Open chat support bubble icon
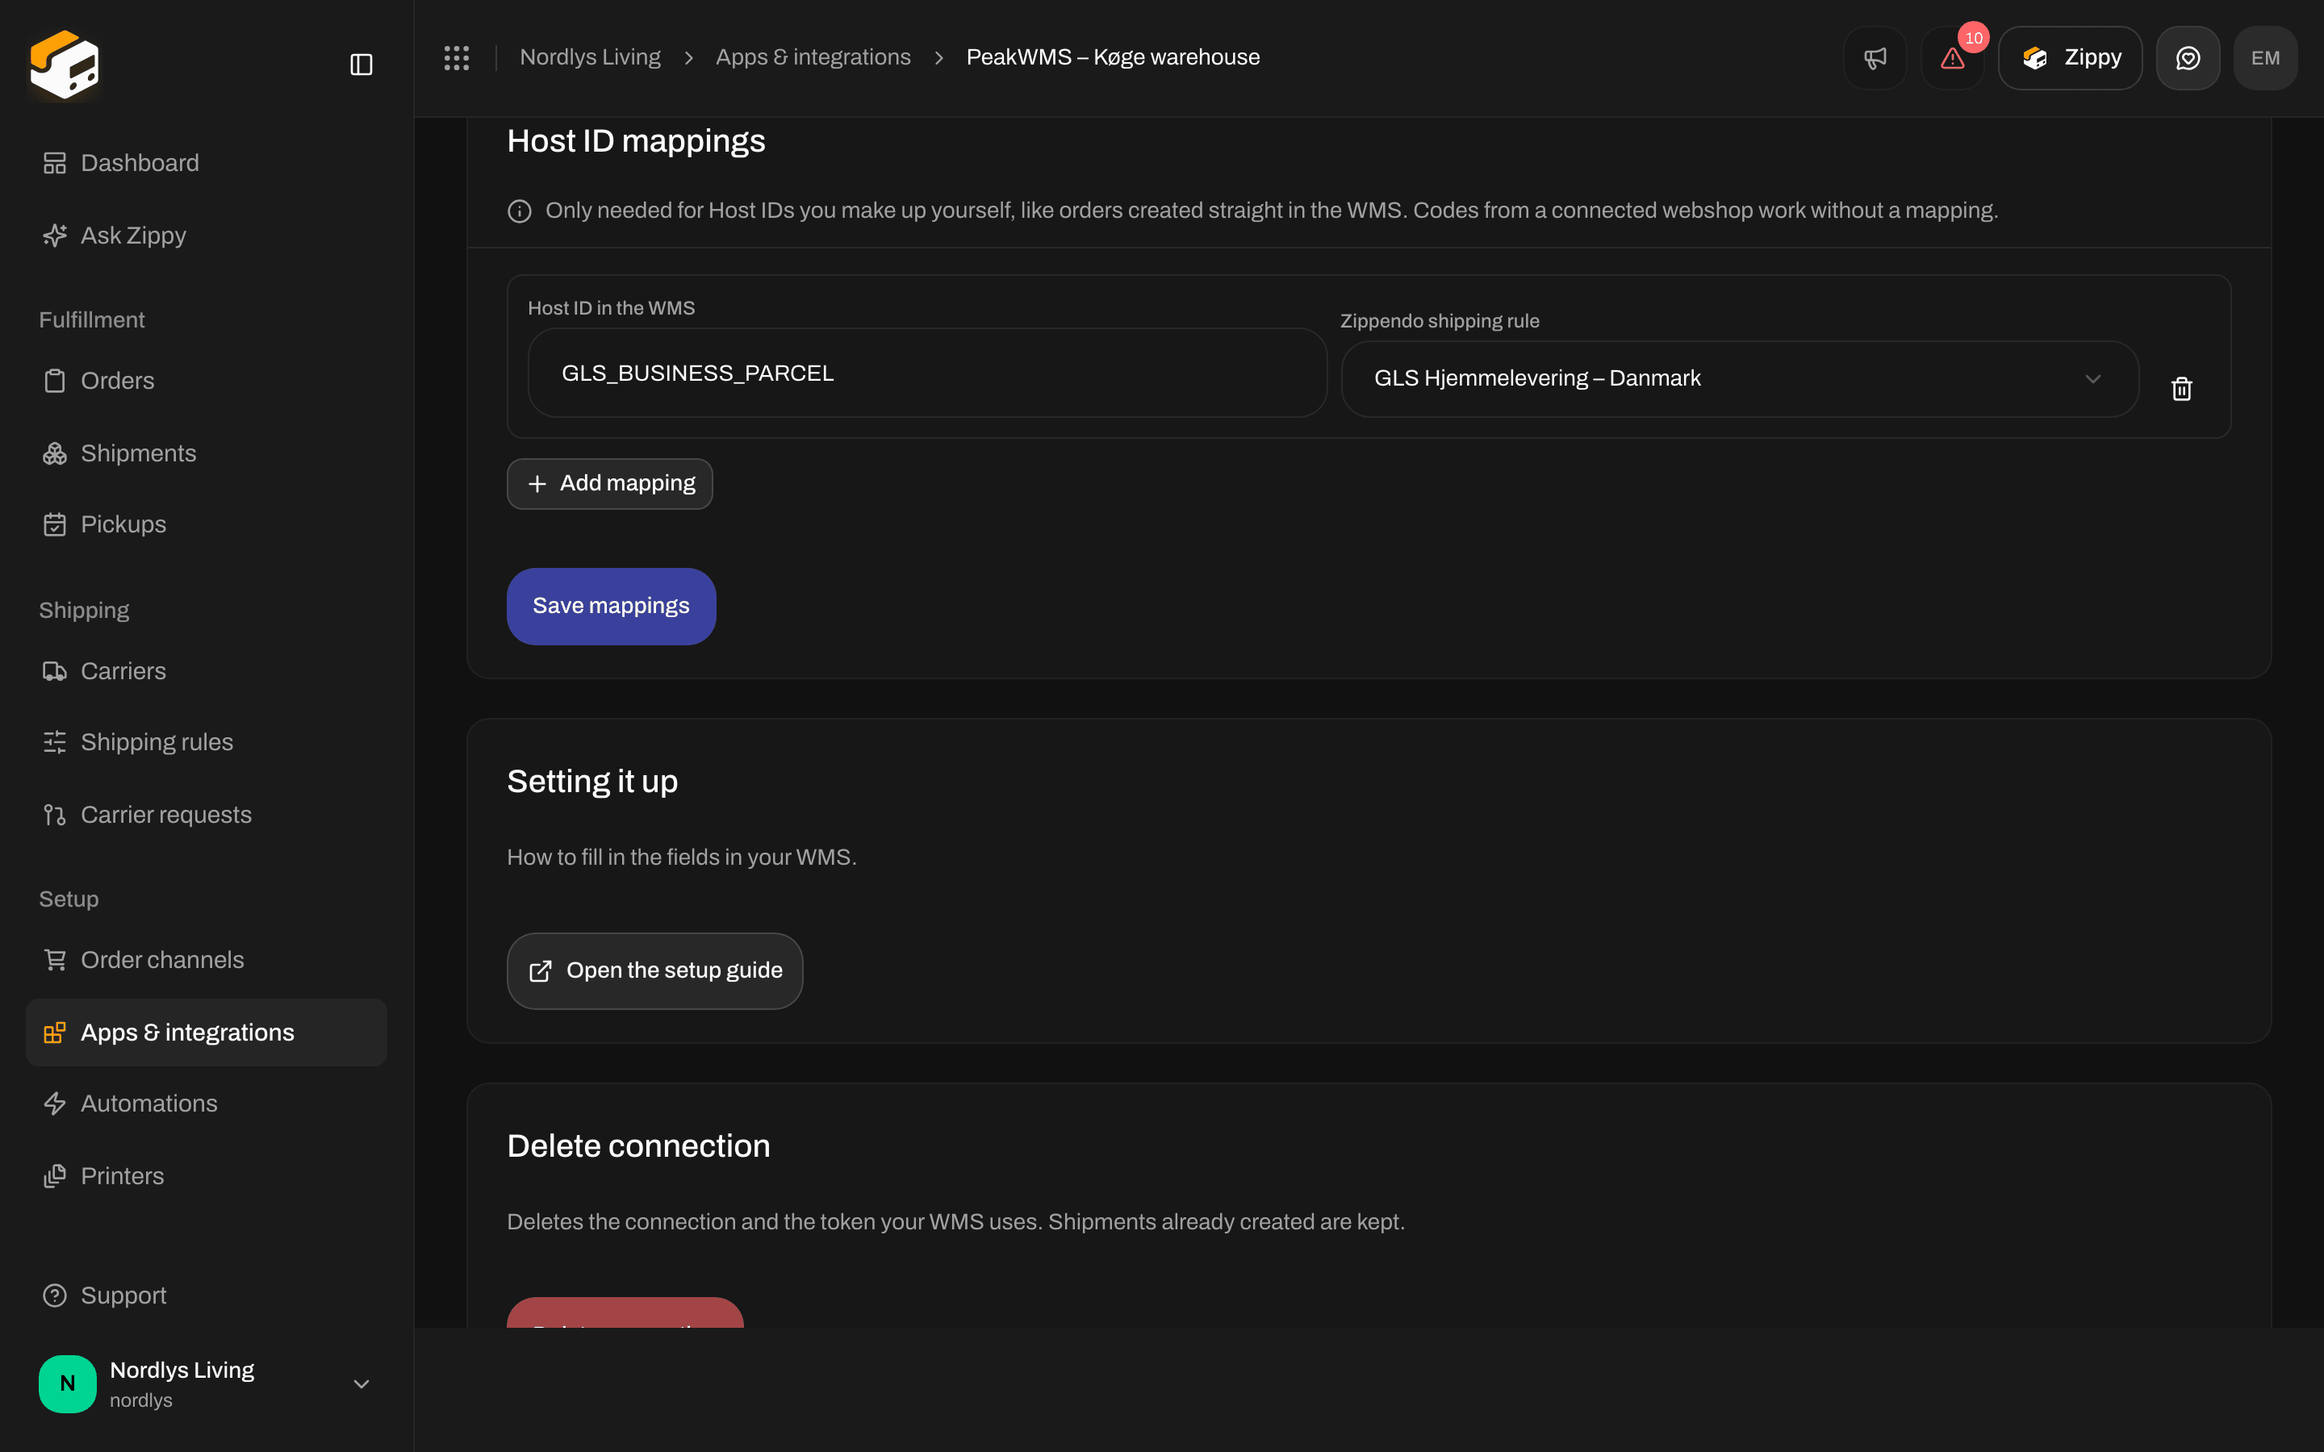This screenshot has width=2324, height=1452. coord(2188,57)
